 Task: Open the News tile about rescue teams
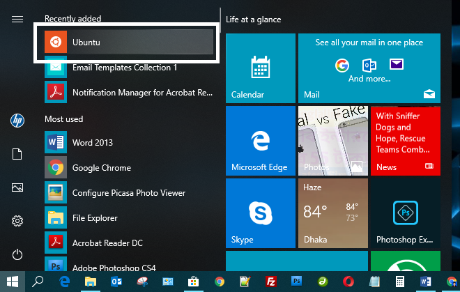[406, 141]
